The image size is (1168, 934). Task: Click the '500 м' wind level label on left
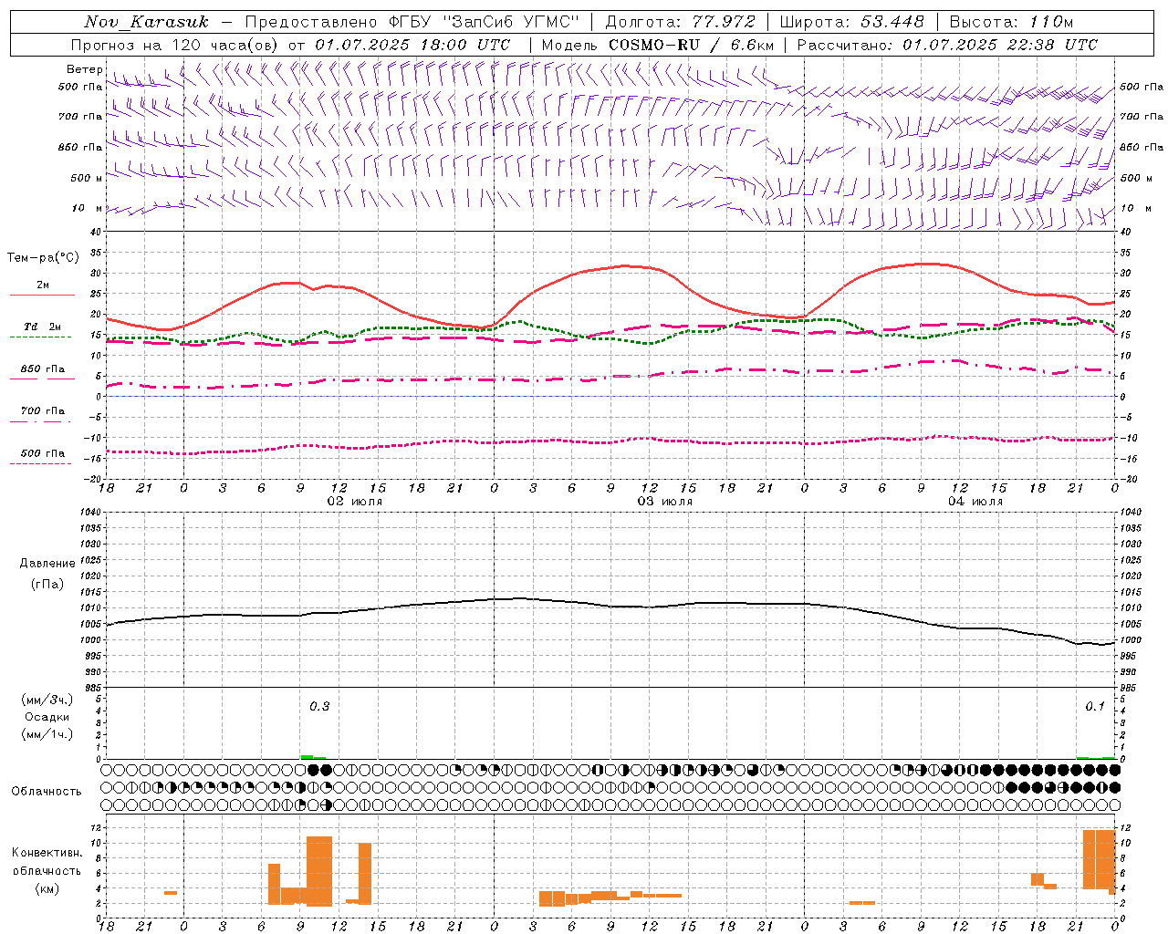tap(88, 178)
